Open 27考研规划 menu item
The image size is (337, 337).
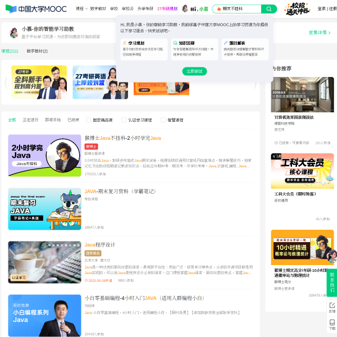pos(167,9)
